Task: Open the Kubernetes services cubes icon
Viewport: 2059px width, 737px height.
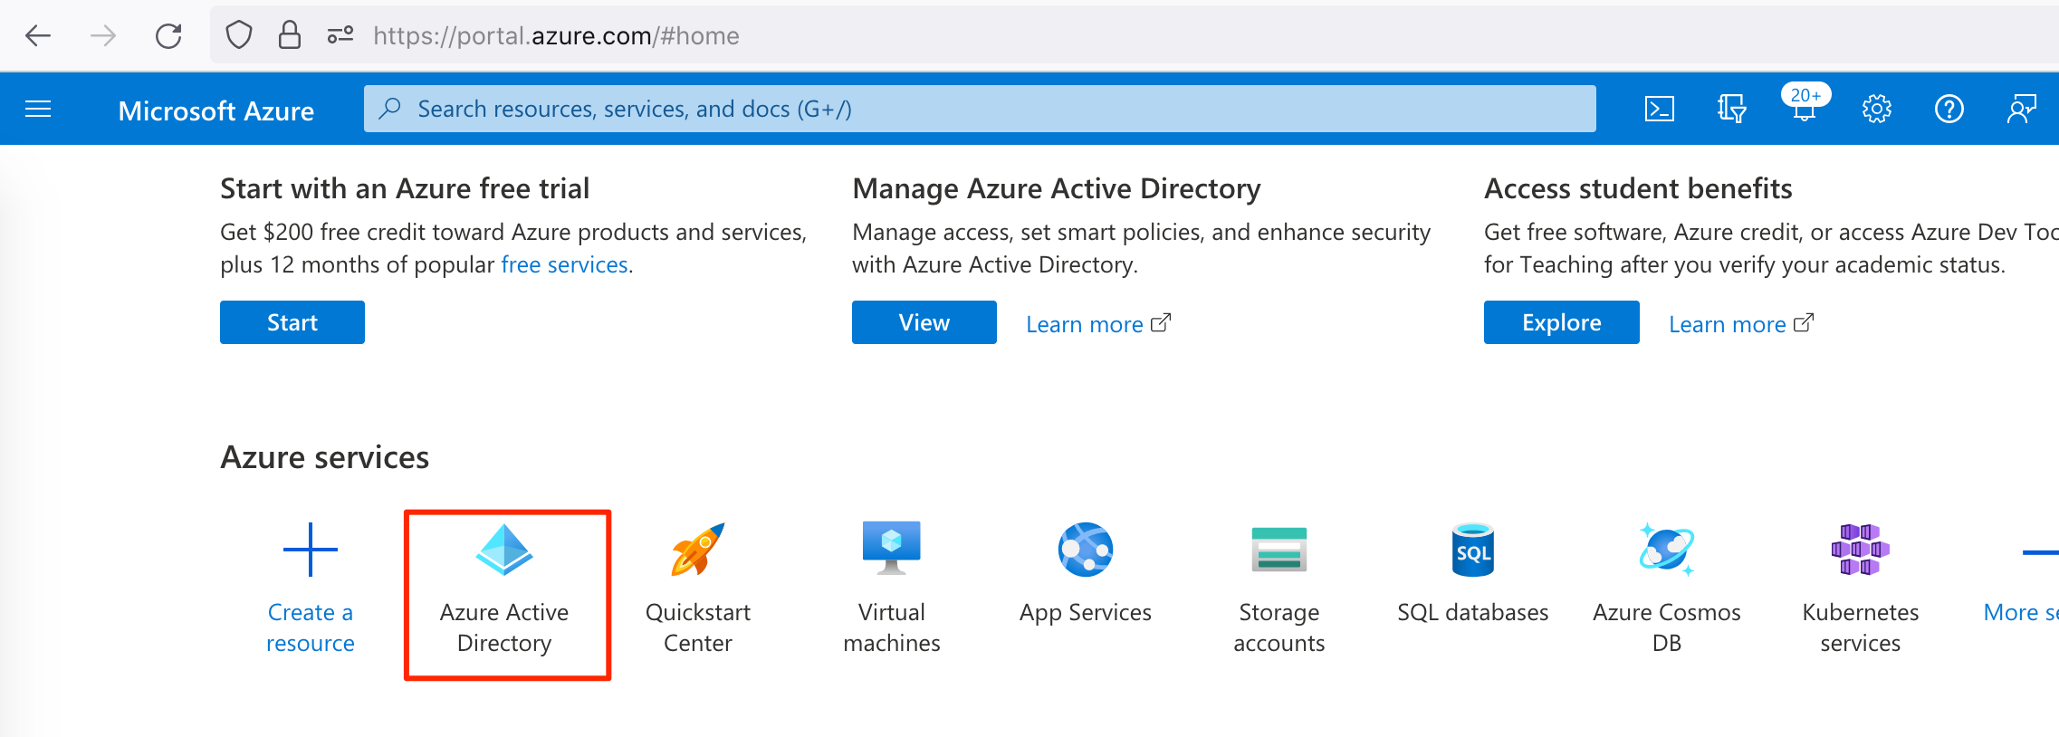Action: pos(1861,550)
